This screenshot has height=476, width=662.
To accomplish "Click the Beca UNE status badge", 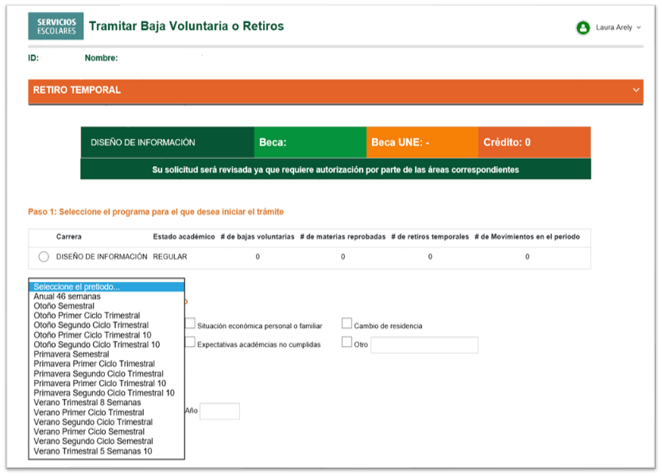I will [420, 142].
